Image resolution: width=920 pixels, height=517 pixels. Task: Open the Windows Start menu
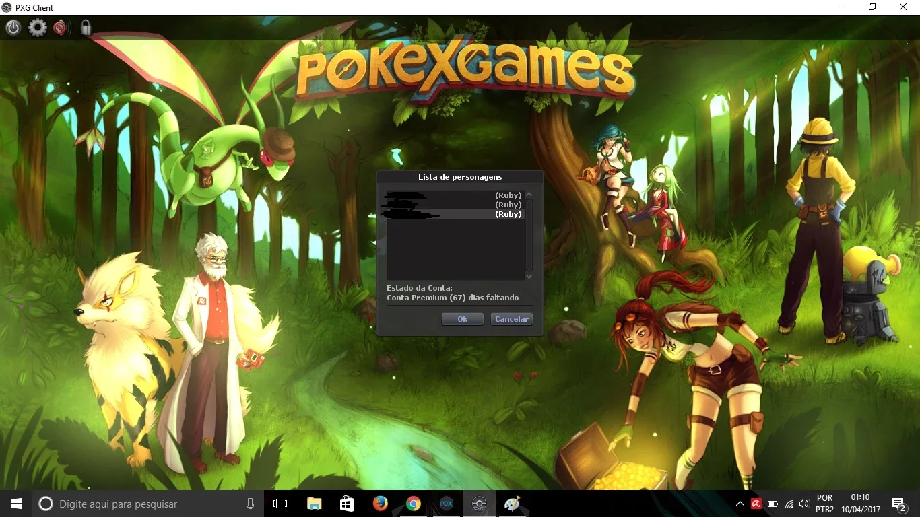(x=16, y=504)
